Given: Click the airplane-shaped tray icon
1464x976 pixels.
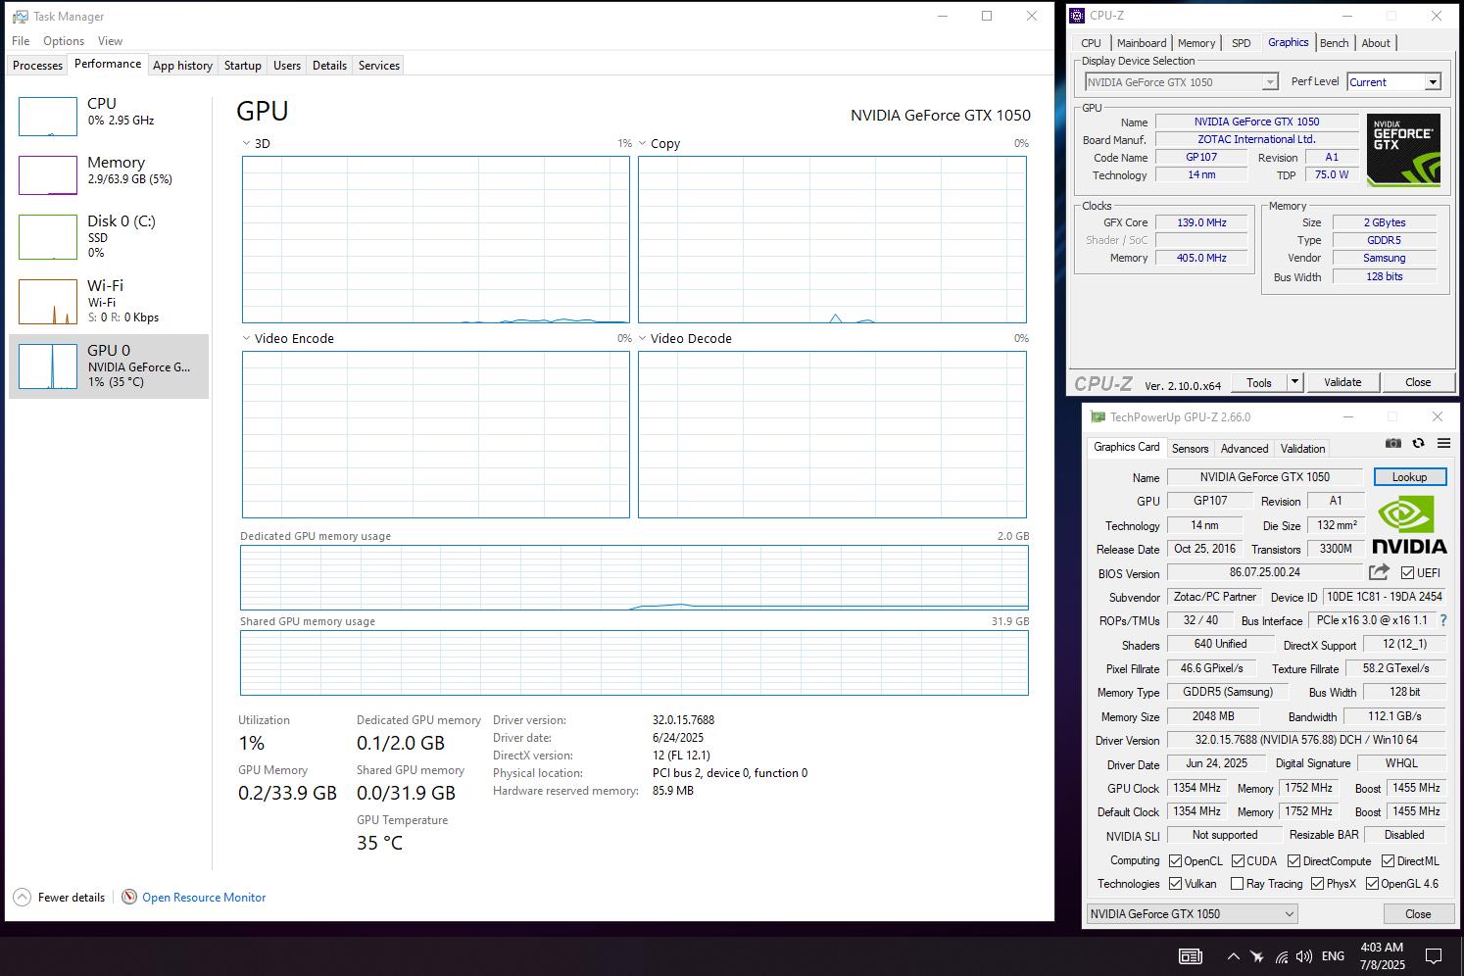Looking at the screenshot, I should (x=1257, y=956).
